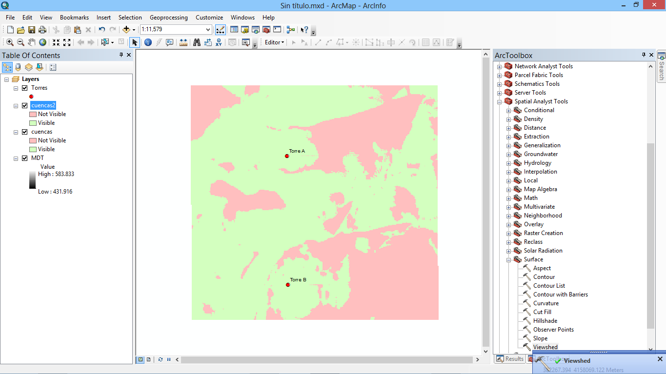The height and width of the screenshot is (374, 666).
Task: Uncheck the Torres layer checkbox
Action: [25, 88]
